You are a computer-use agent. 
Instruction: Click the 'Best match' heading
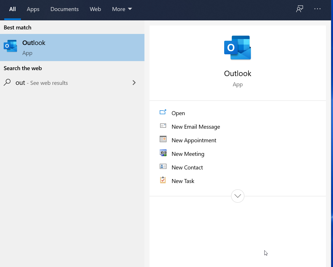pyautogui.click(x=18, y=28)
